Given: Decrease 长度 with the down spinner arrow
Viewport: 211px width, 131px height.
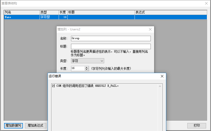Looking at the screenshot, I should pos(87,69).
